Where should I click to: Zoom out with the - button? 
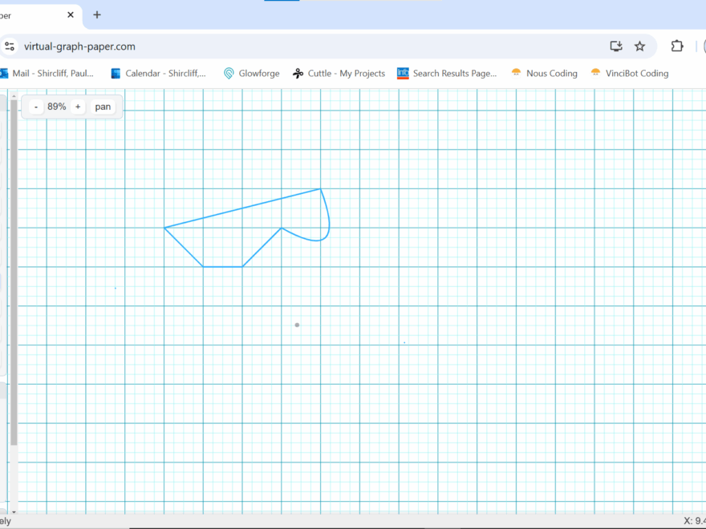click(35, 106)
